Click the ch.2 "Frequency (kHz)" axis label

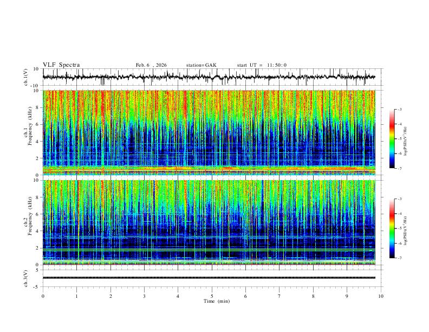[x=30, y=216]
